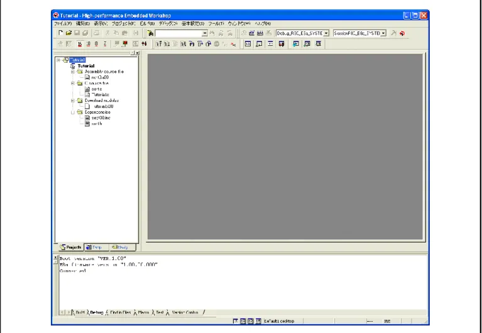Close the workspace panel with its X
The image size is (482, 333).
[138, 53]
